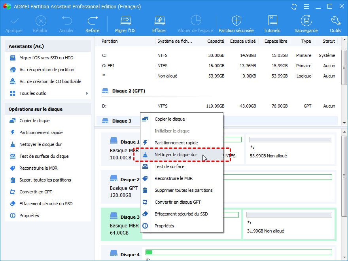Open As. récupération de partition wizard
This screenshot has height=261, width=348.
pyautogui.click(x=47, y=70)
